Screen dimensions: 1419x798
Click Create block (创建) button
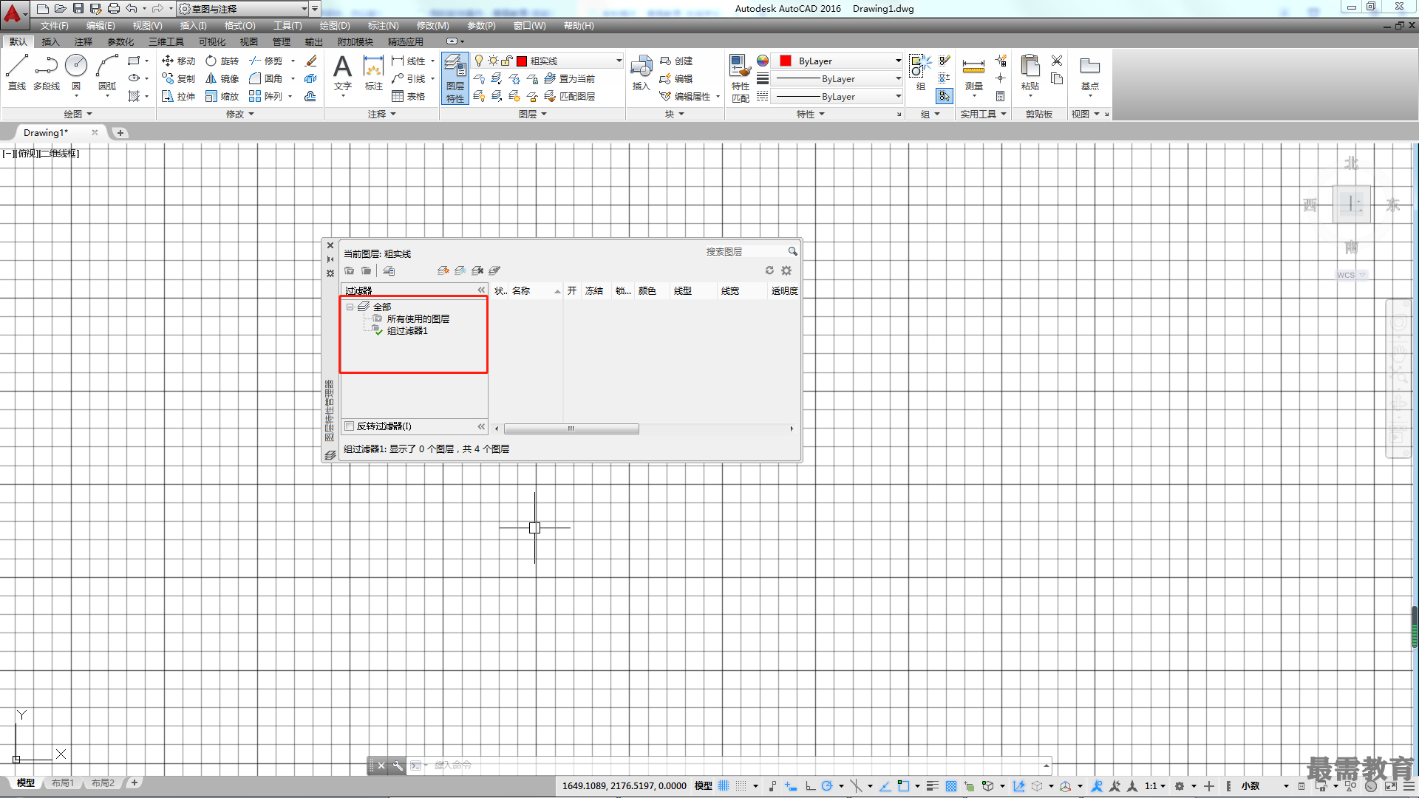676,61
